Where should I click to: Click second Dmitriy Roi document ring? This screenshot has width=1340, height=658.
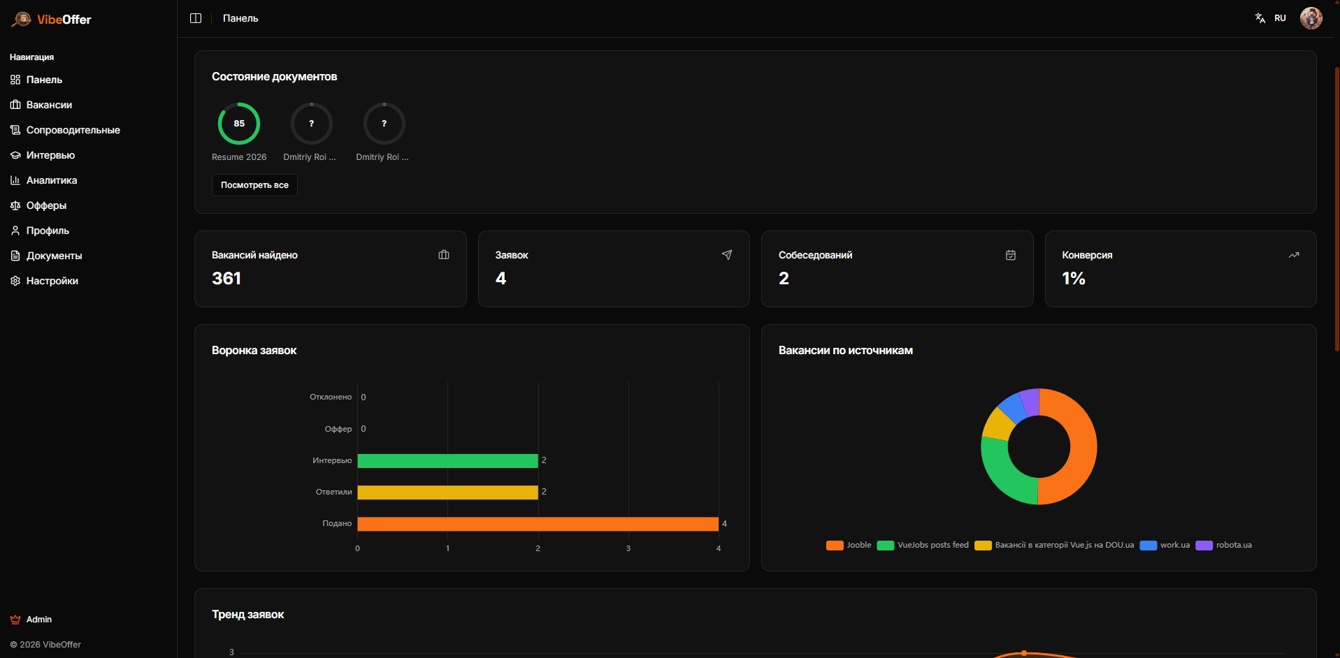384,124
